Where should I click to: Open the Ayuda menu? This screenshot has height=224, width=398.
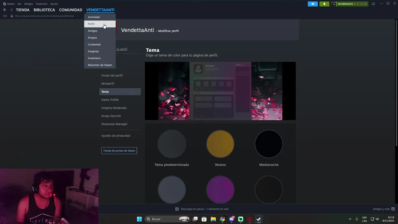pos(54,4)
